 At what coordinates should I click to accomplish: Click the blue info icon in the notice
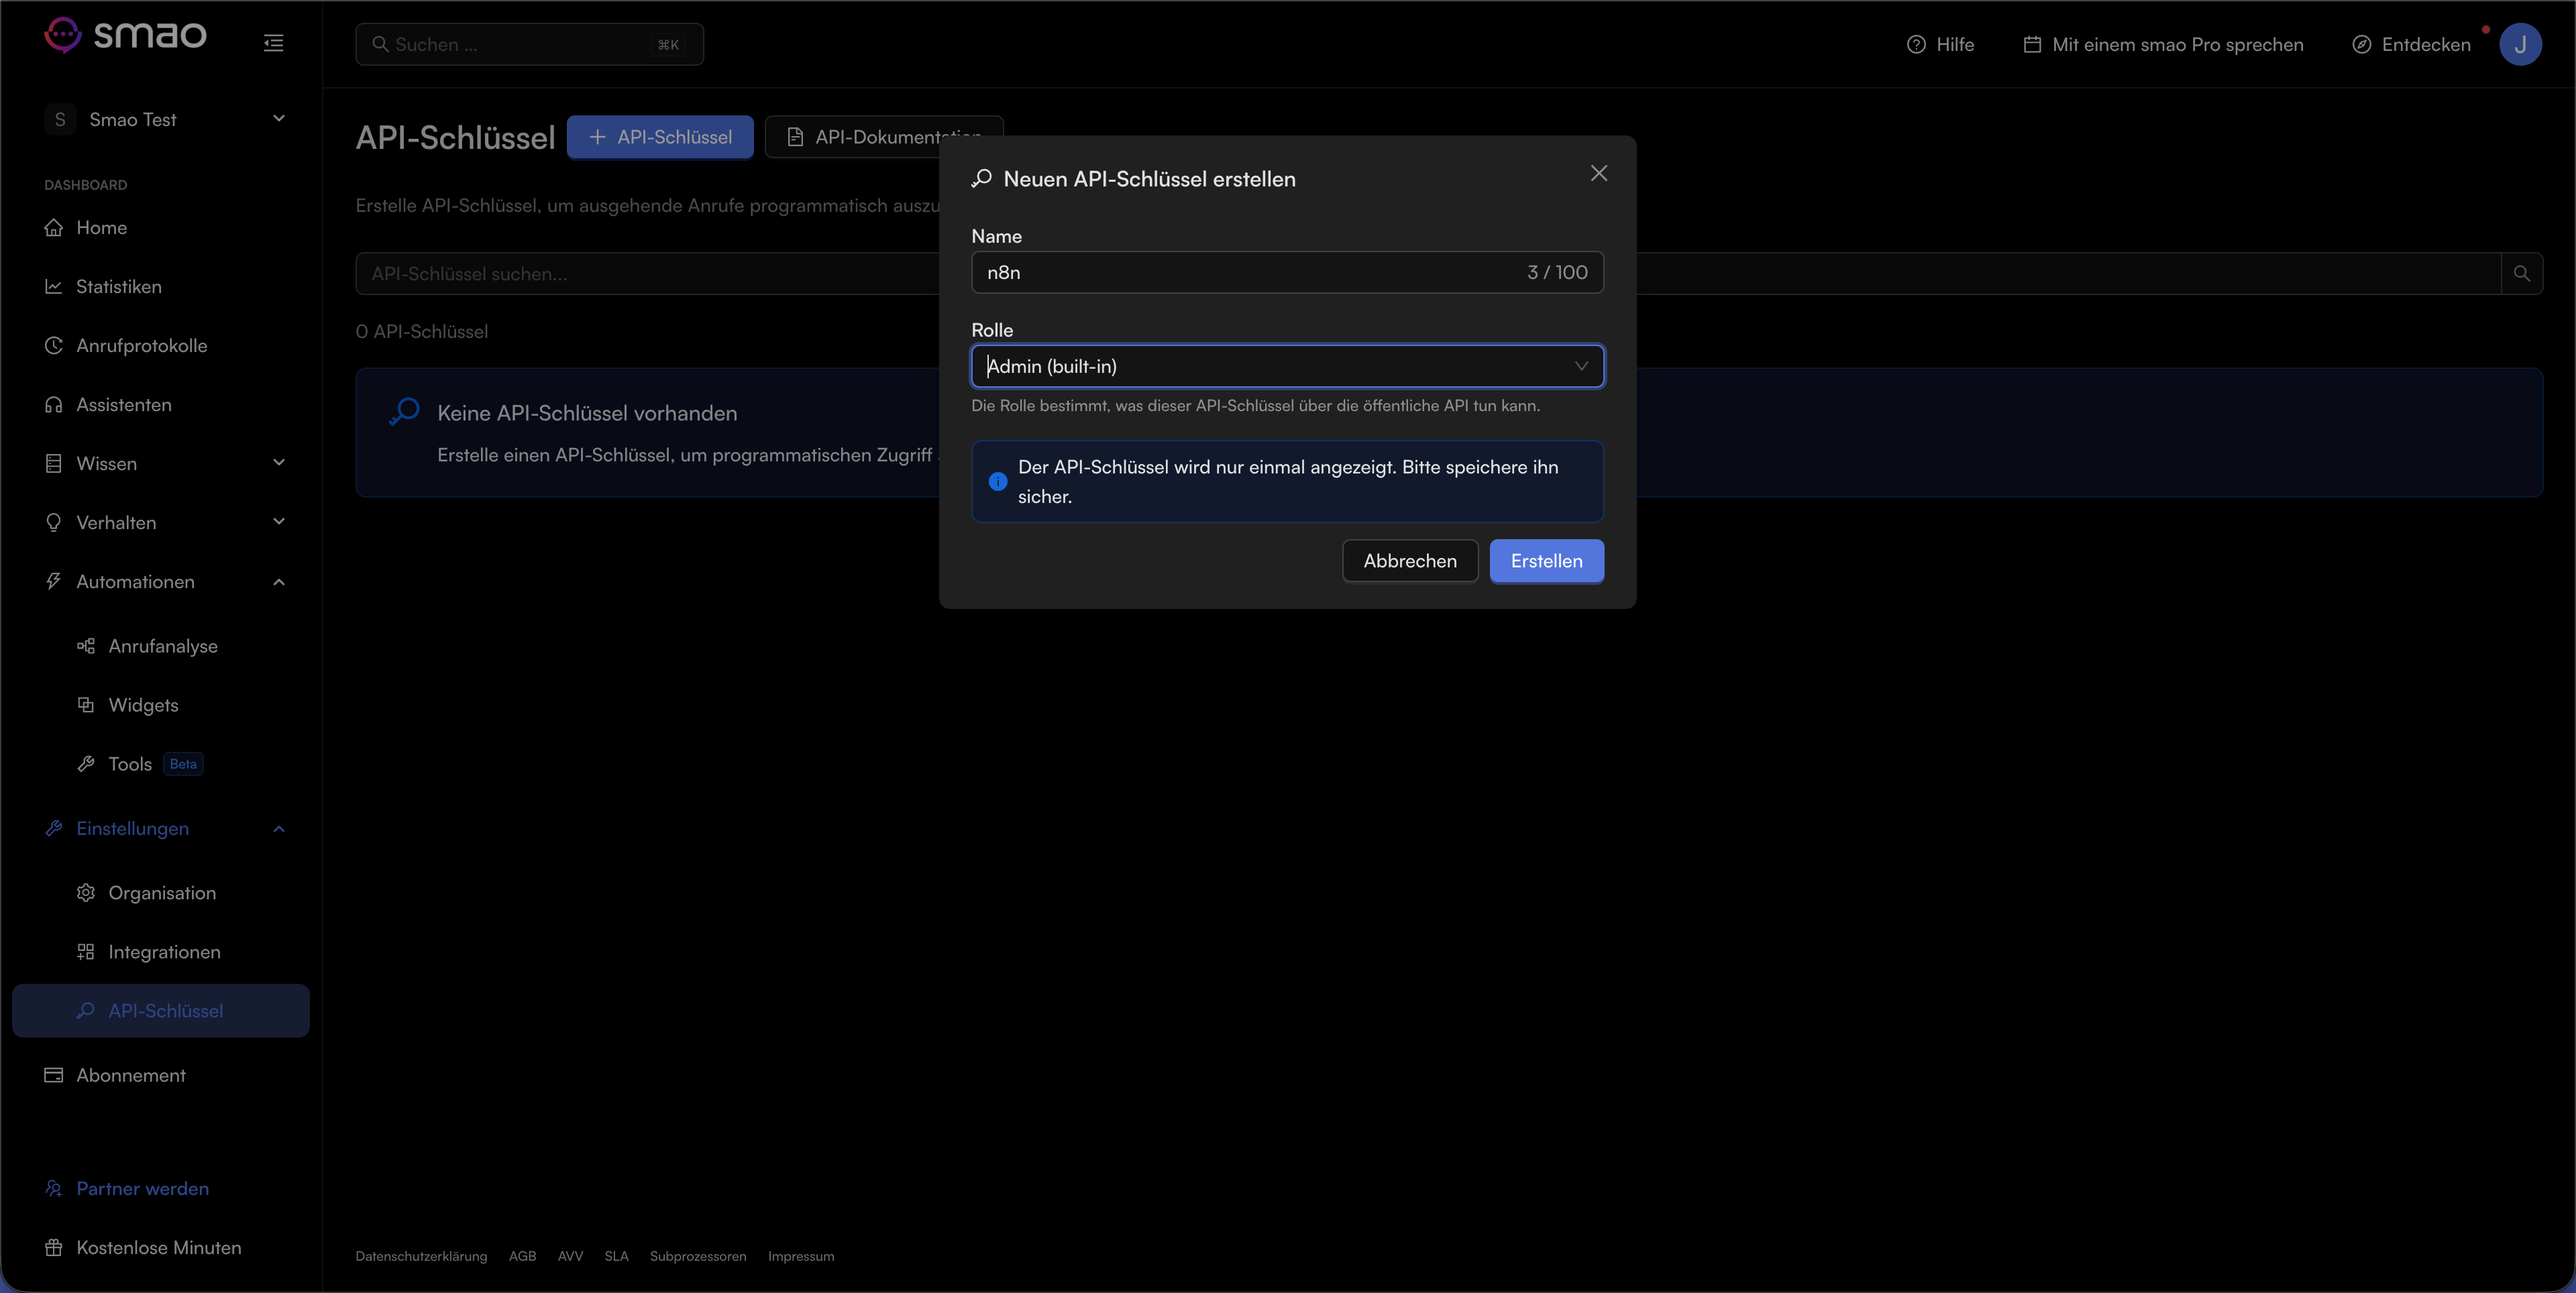pos(998,482)
